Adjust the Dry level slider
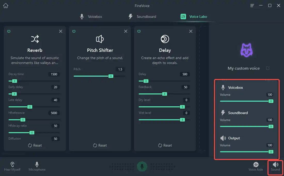This screenshot has height=176, width=284. point(164,107)
